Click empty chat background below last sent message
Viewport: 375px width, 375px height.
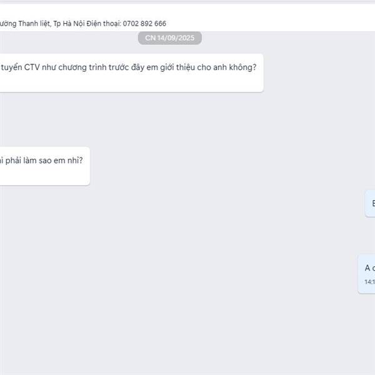point(187,335)
